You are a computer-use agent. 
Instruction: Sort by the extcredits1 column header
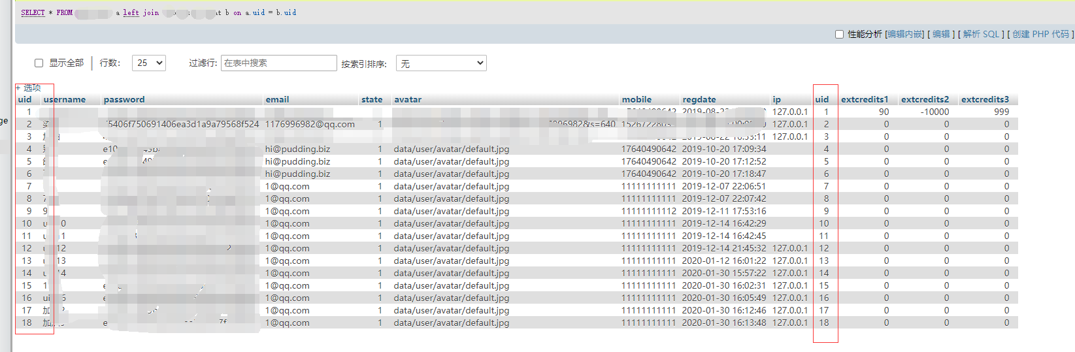[x=865, y=100]
